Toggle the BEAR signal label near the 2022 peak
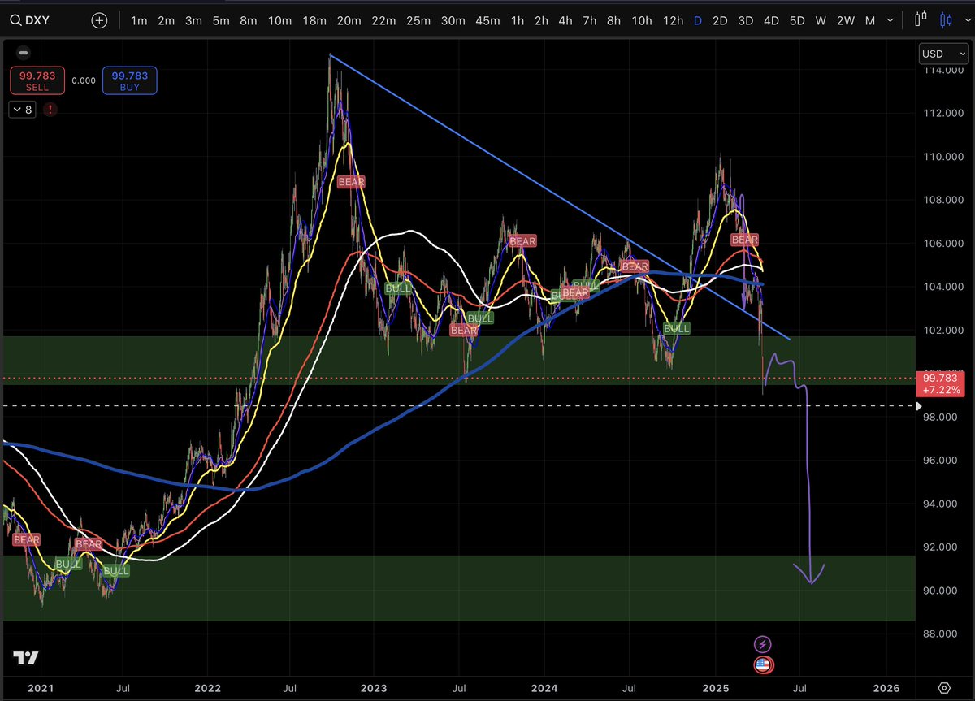 (350, 181)
